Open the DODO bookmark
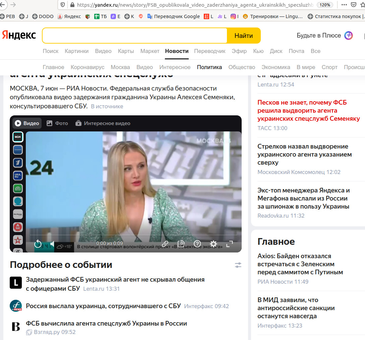This screenshot has height=340, width=365. 43,16
